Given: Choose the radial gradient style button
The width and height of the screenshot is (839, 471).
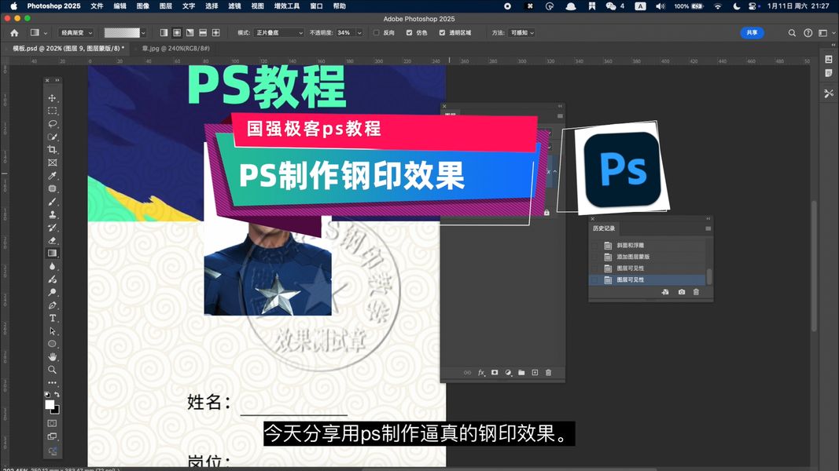Looking at the screenshot, I should click(x=177, y=32).
